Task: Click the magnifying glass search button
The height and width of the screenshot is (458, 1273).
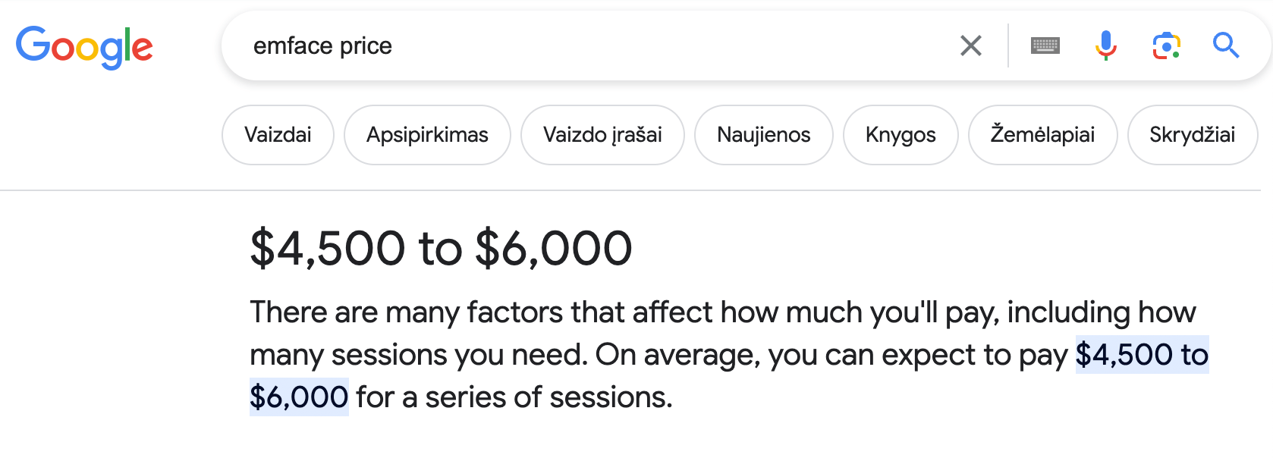Action: [x=1225, y=45]
